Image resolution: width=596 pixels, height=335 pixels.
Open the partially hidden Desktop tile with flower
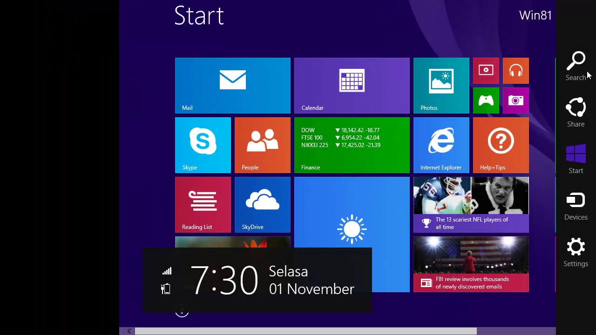coord(233,242)
